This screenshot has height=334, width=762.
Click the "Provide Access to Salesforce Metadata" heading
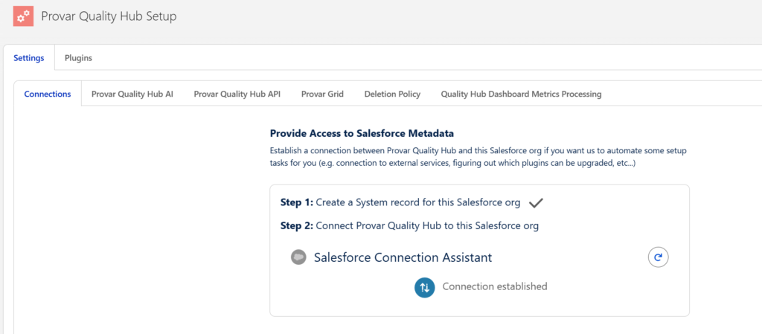362,134
